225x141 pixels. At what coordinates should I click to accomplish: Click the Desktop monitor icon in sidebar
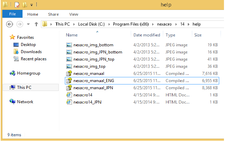coord(16,45)
